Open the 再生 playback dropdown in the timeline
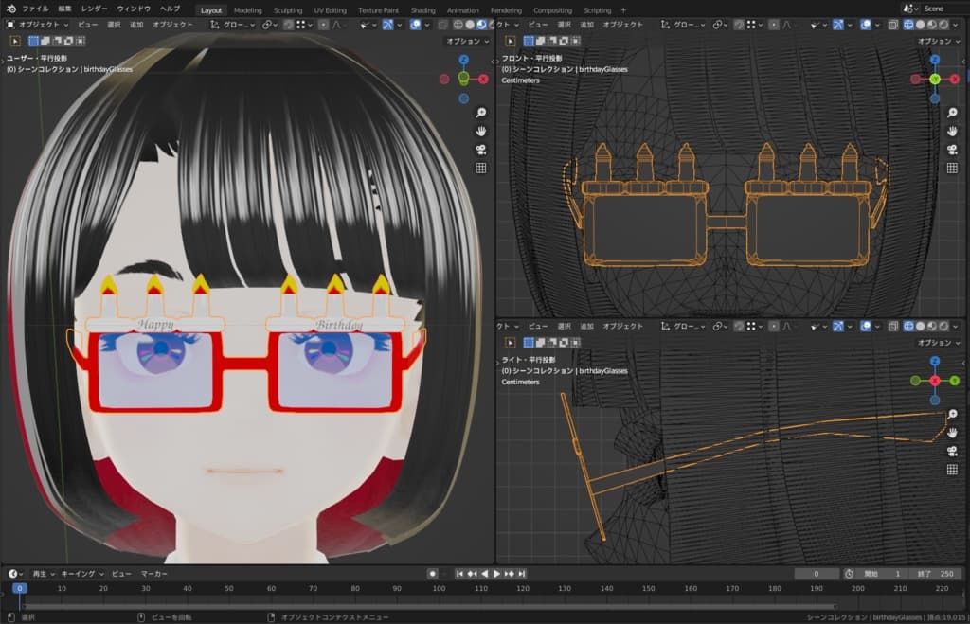This screenshot has height=624, width=970. click(x=43, y=574)
